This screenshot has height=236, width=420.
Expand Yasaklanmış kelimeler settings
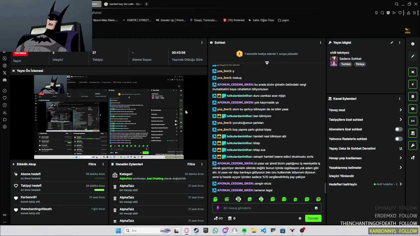pyautogui.click(x=401, y=167)
